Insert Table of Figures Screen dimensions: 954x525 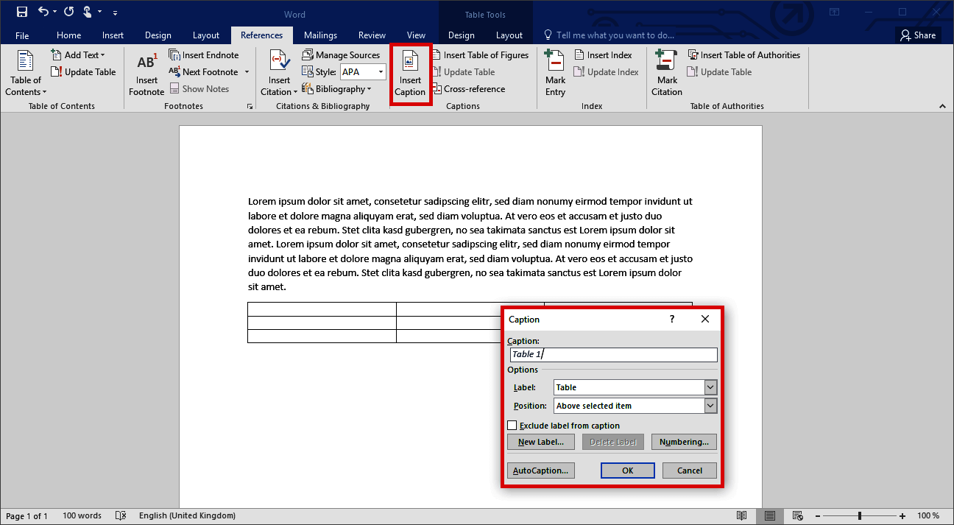481,54
